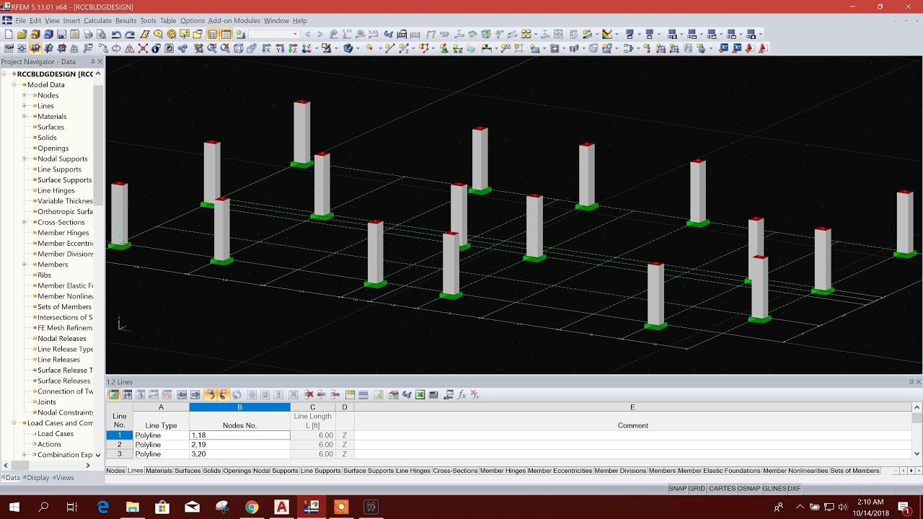Turn on OSNAP object snapping

(x=748, y=488)
